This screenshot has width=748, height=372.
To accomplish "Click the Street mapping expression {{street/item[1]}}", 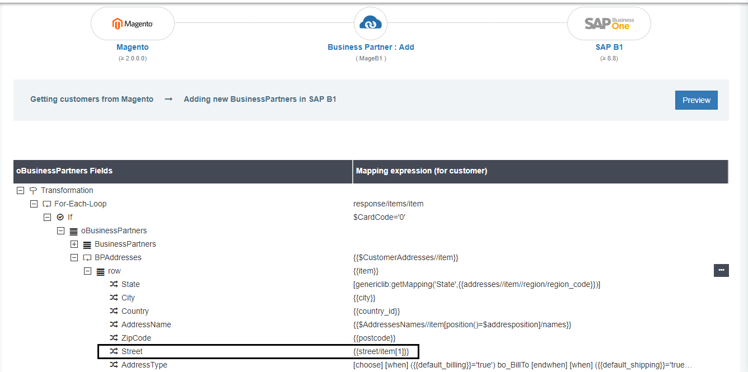I will (x=381, y=351).
